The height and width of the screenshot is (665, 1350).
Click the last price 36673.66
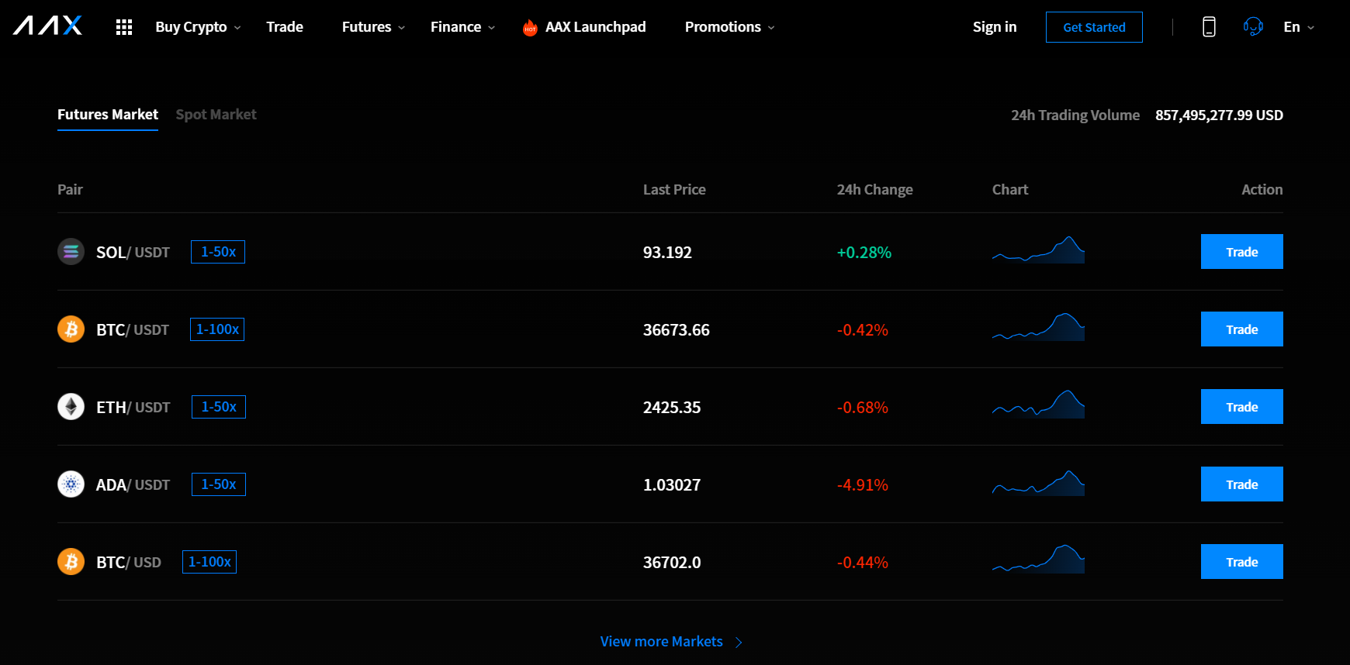tap(677, 330)
